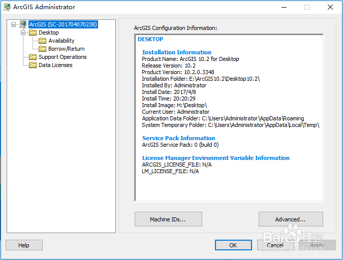
Task: Click the Data Licenses folder icon
Action: click(x=33, y=65)
